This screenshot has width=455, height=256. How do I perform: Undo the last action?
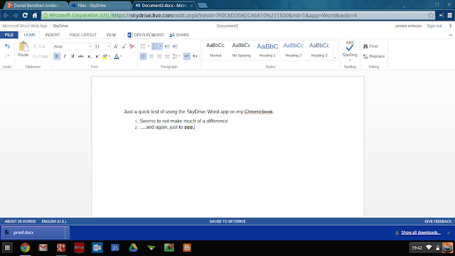(7, 46)
